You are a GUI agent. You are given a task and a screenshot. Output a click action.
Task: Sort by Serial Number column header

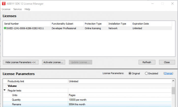(27, 24)
